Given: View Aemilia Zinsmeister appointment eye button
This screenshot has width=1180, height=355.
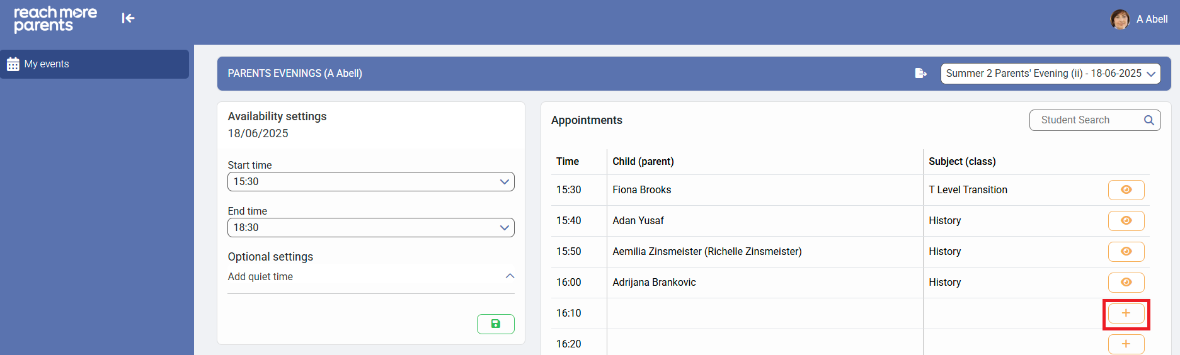Looking at the screenshot, I should click(1126, 252).
